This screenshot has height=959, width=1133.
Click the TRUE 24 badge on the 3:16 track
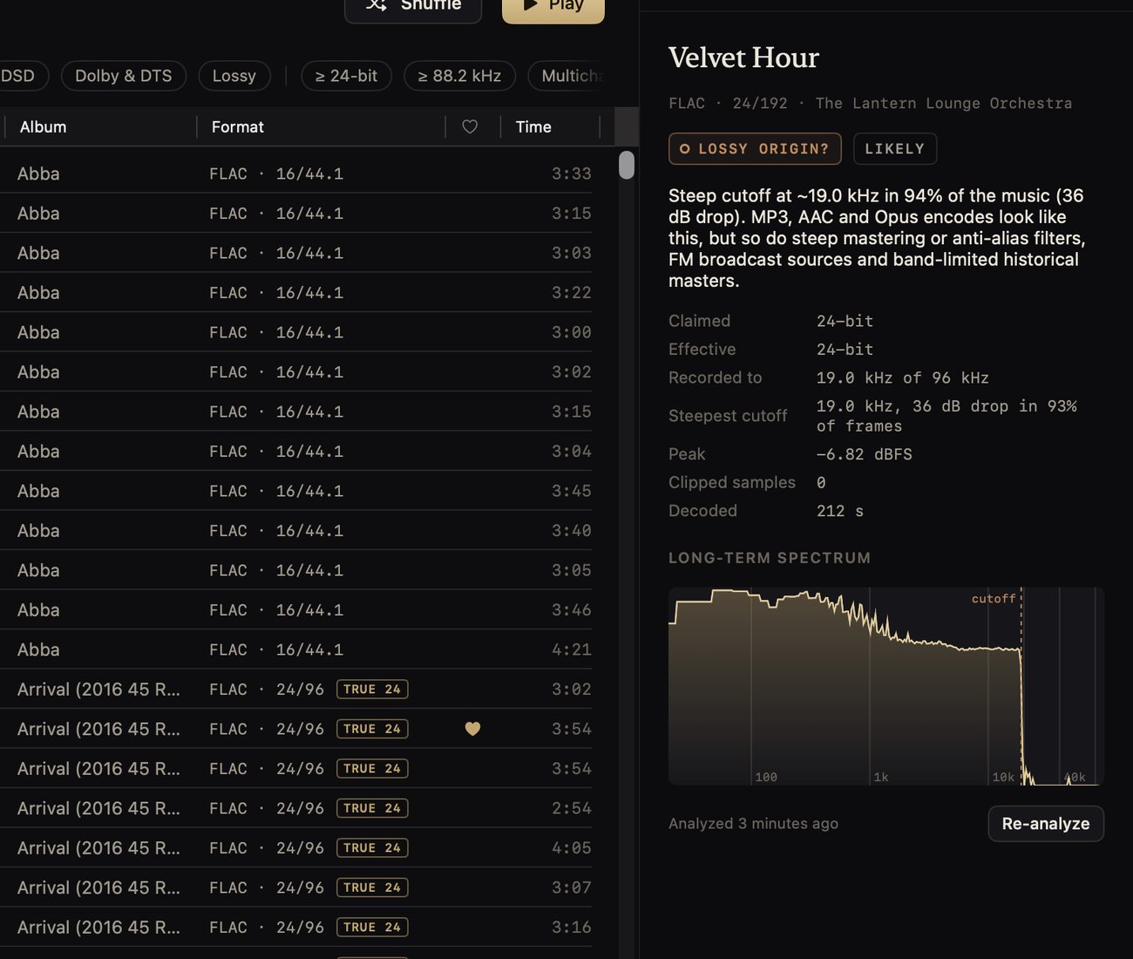[372, 928]
